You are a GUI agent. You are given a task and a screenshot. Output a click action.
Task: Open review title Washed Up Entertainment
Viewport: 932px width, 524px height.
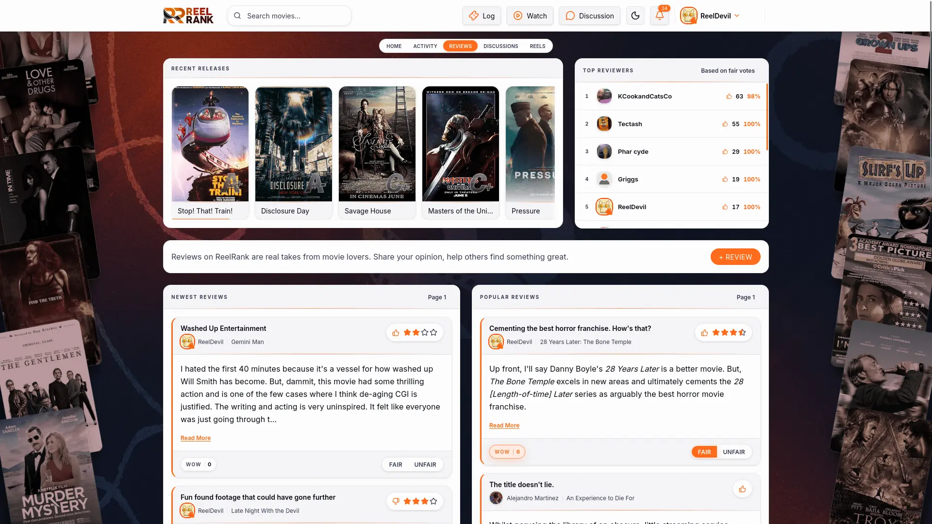(x=223, y=328)
